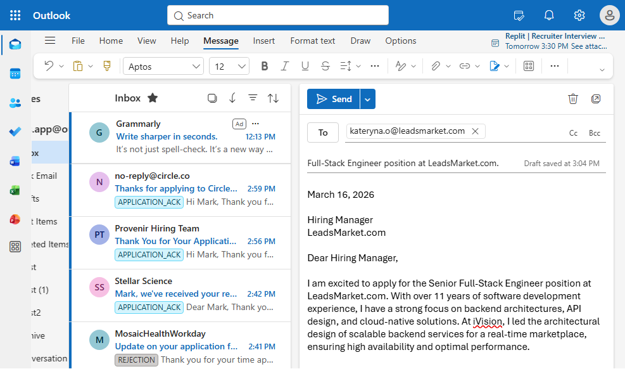This screenshot has width=625, height=369.
Task: Pop out the message into a new window
Action: pos(596,99)
